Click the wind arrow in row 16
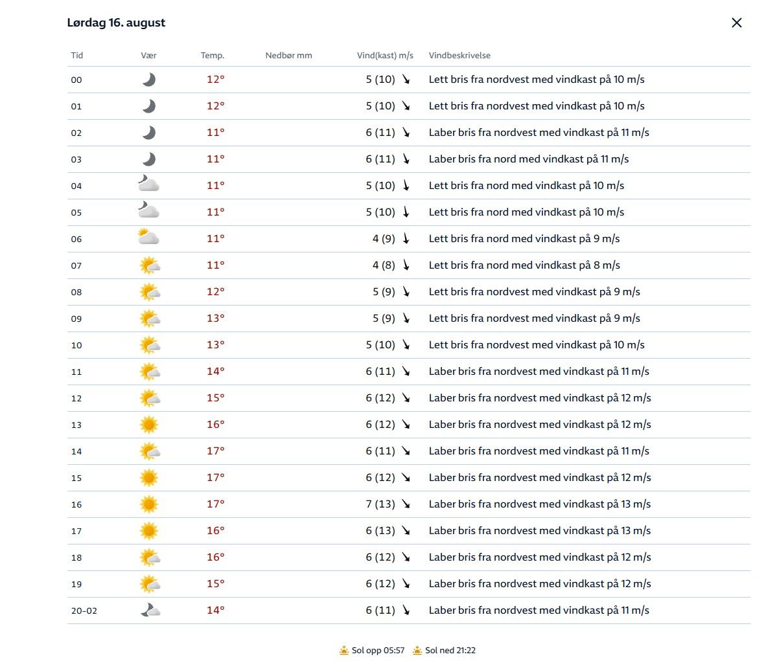The width and height of the screenshot is (766, 661). click(406, 504)
